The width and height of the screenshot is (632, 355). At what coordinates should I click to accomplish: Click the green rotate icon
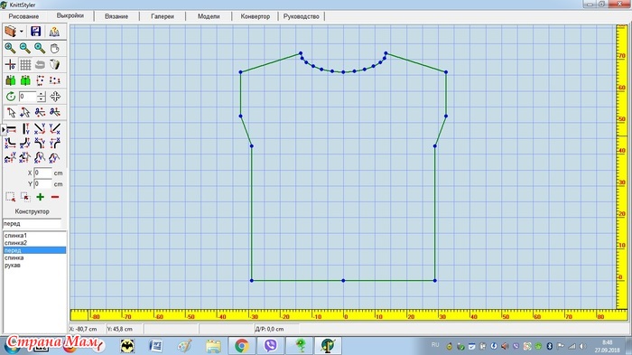click(11, 97)
